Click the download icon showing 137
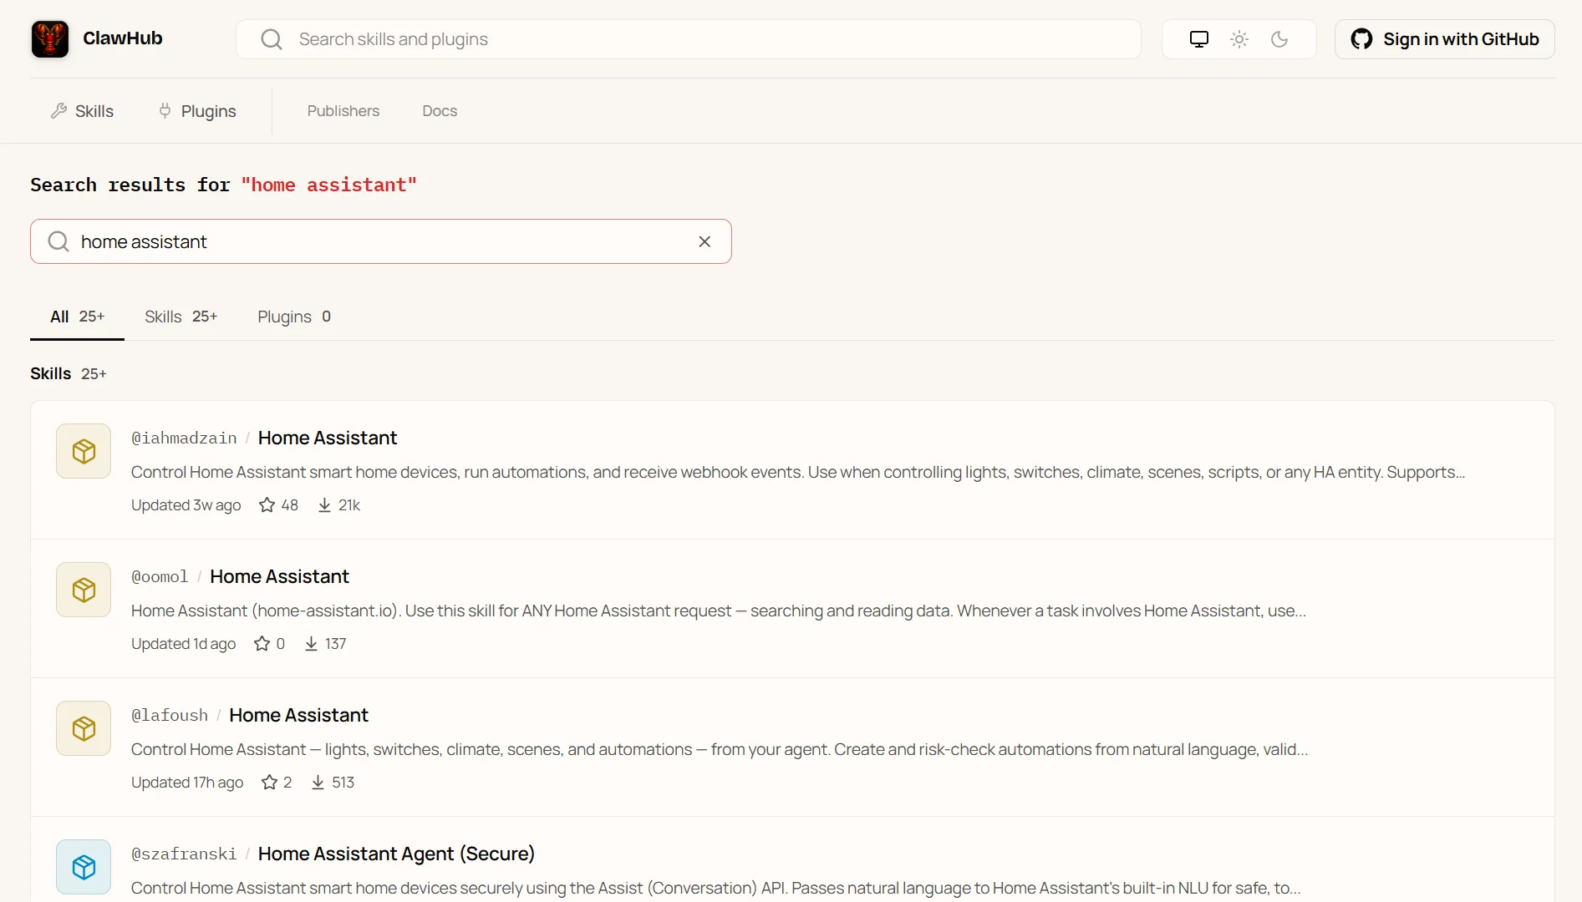Screen dimensions: 1582x902 311,643
